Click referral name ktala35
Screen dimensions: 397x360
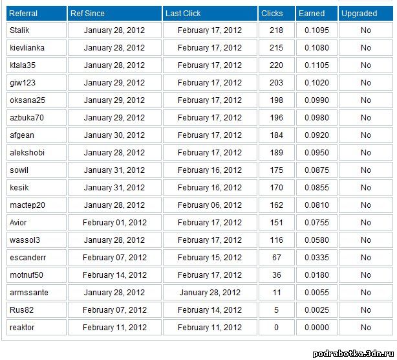tap(23, 65)
